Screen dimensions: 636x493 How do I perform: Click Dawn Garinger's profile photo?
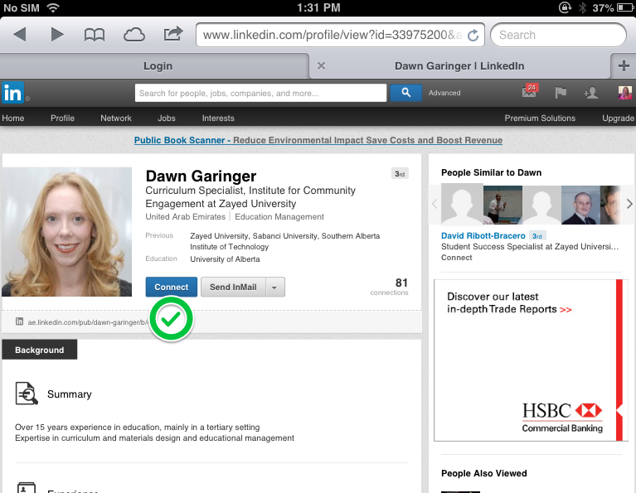(66, 231)
